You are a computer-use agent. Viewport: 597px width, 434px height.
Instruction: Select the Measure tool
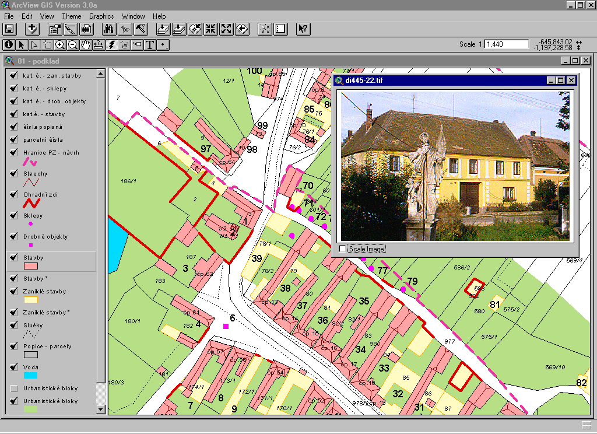coord(98,45)
